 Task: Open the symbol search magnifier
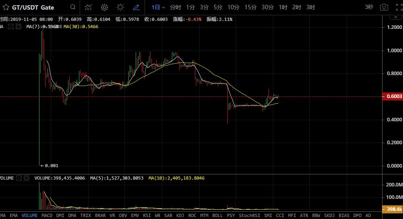pos(73,7)
